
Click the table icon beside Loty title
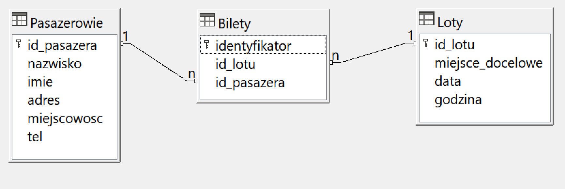coord(426,19)
